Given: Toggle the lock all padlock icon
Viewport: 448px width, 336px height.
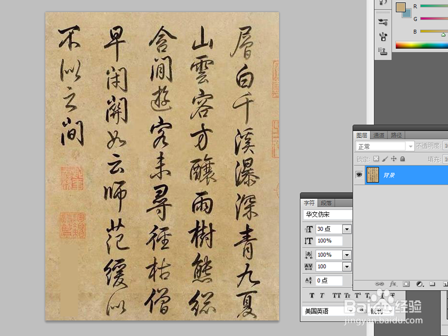Looking at the screenshot, I should [402, 158].
